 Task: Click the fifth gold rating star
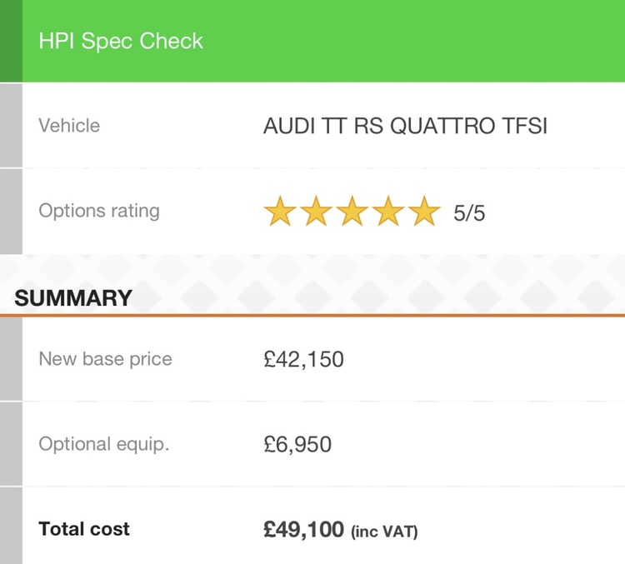[x=424, y=212]
